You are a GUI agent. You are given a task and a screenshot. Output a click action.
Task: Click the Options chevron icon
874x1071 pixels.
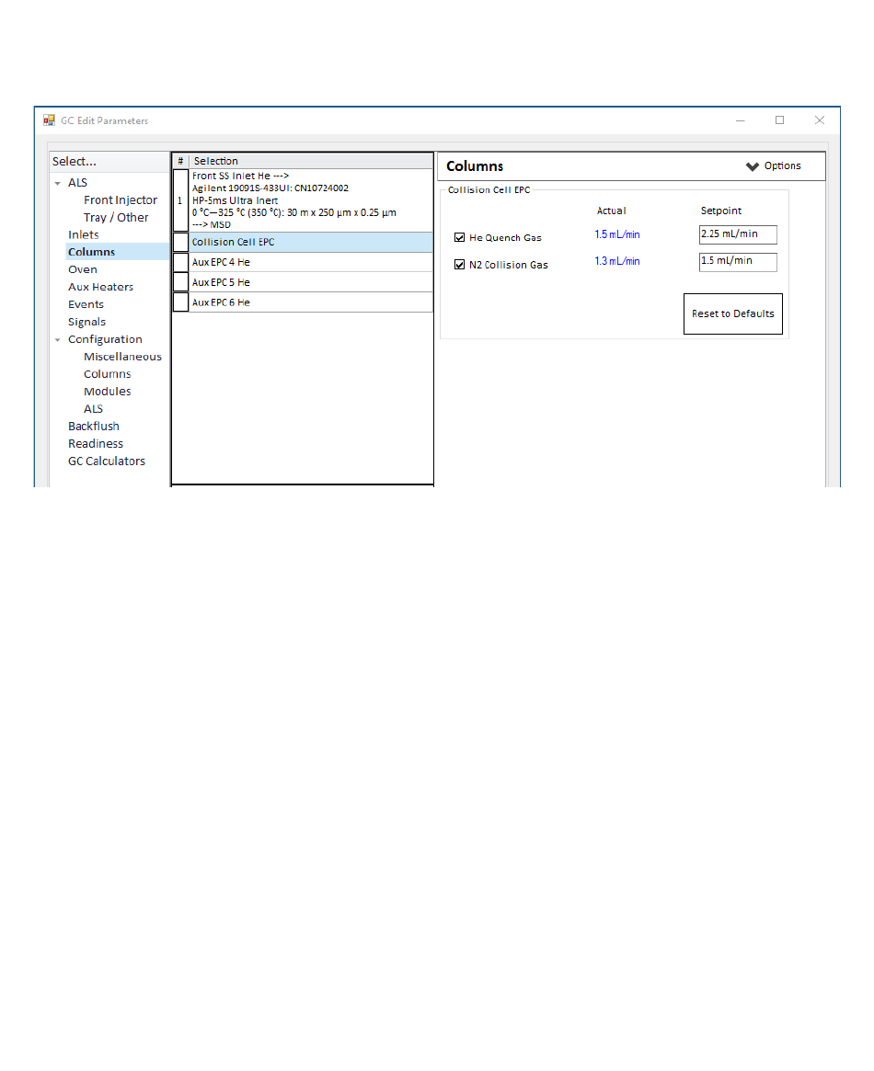(x=753, y=166)
